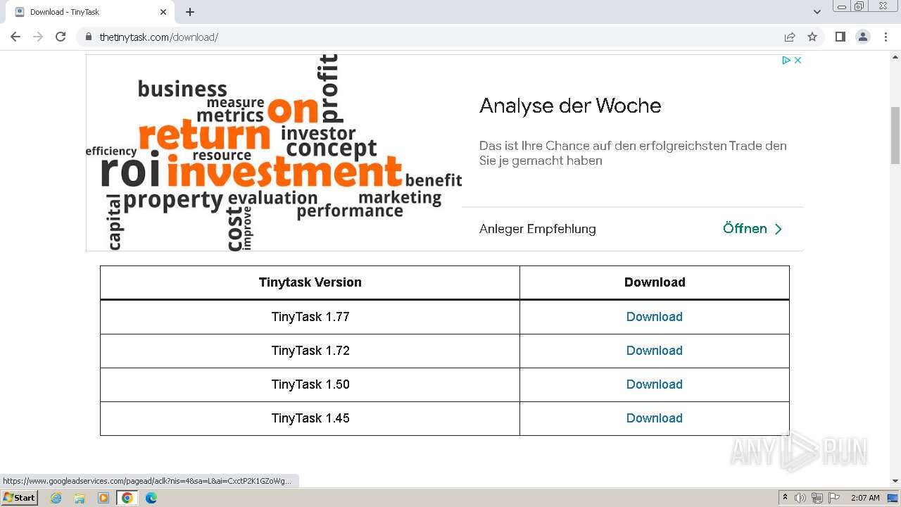The image size is (901, 507).
Task: Show hidden system tray icons
Action: pos(785,498)
